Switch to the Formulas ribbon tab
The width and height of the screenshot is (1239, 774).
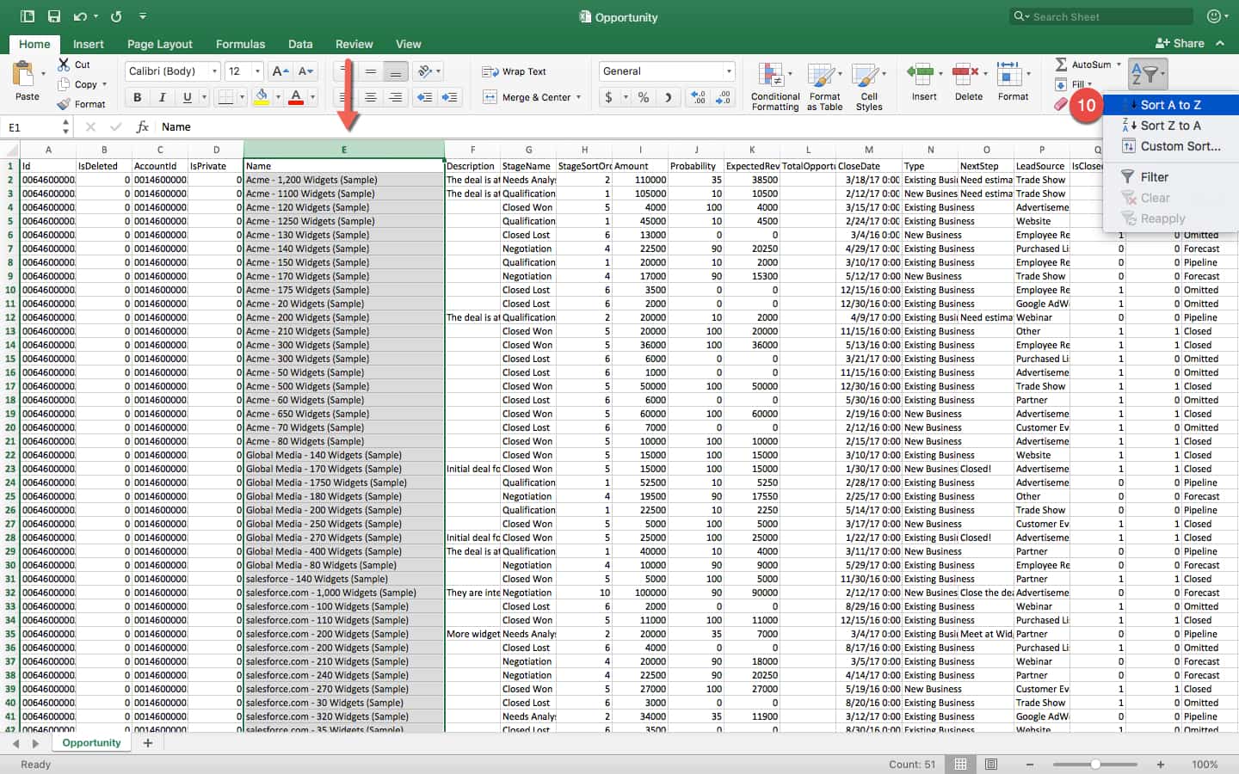point(240,44)
